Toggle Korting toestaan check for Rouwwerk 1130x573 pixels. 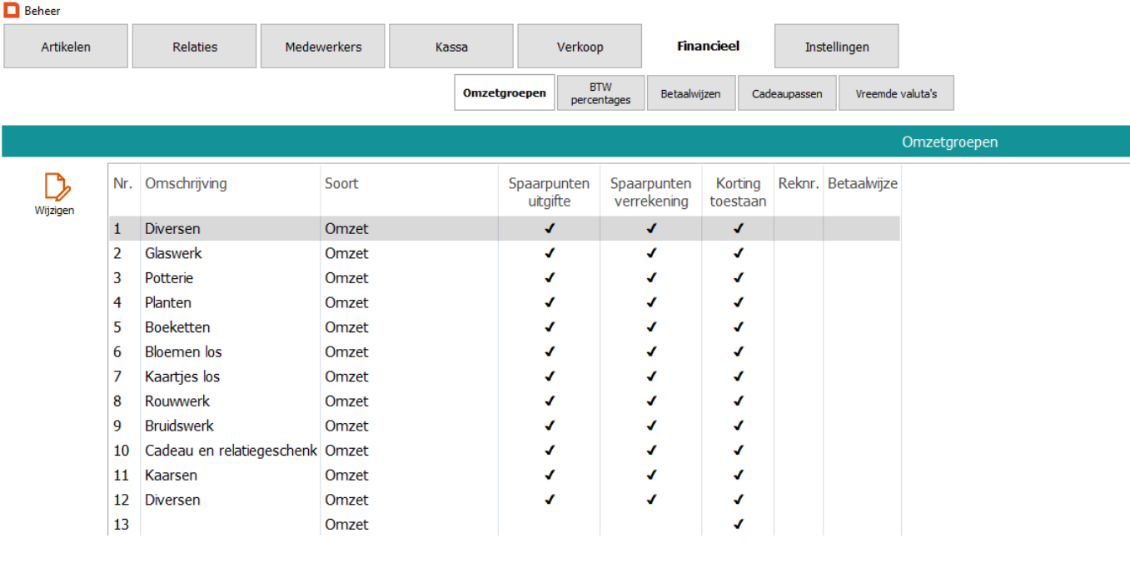[x=738, y=401]
